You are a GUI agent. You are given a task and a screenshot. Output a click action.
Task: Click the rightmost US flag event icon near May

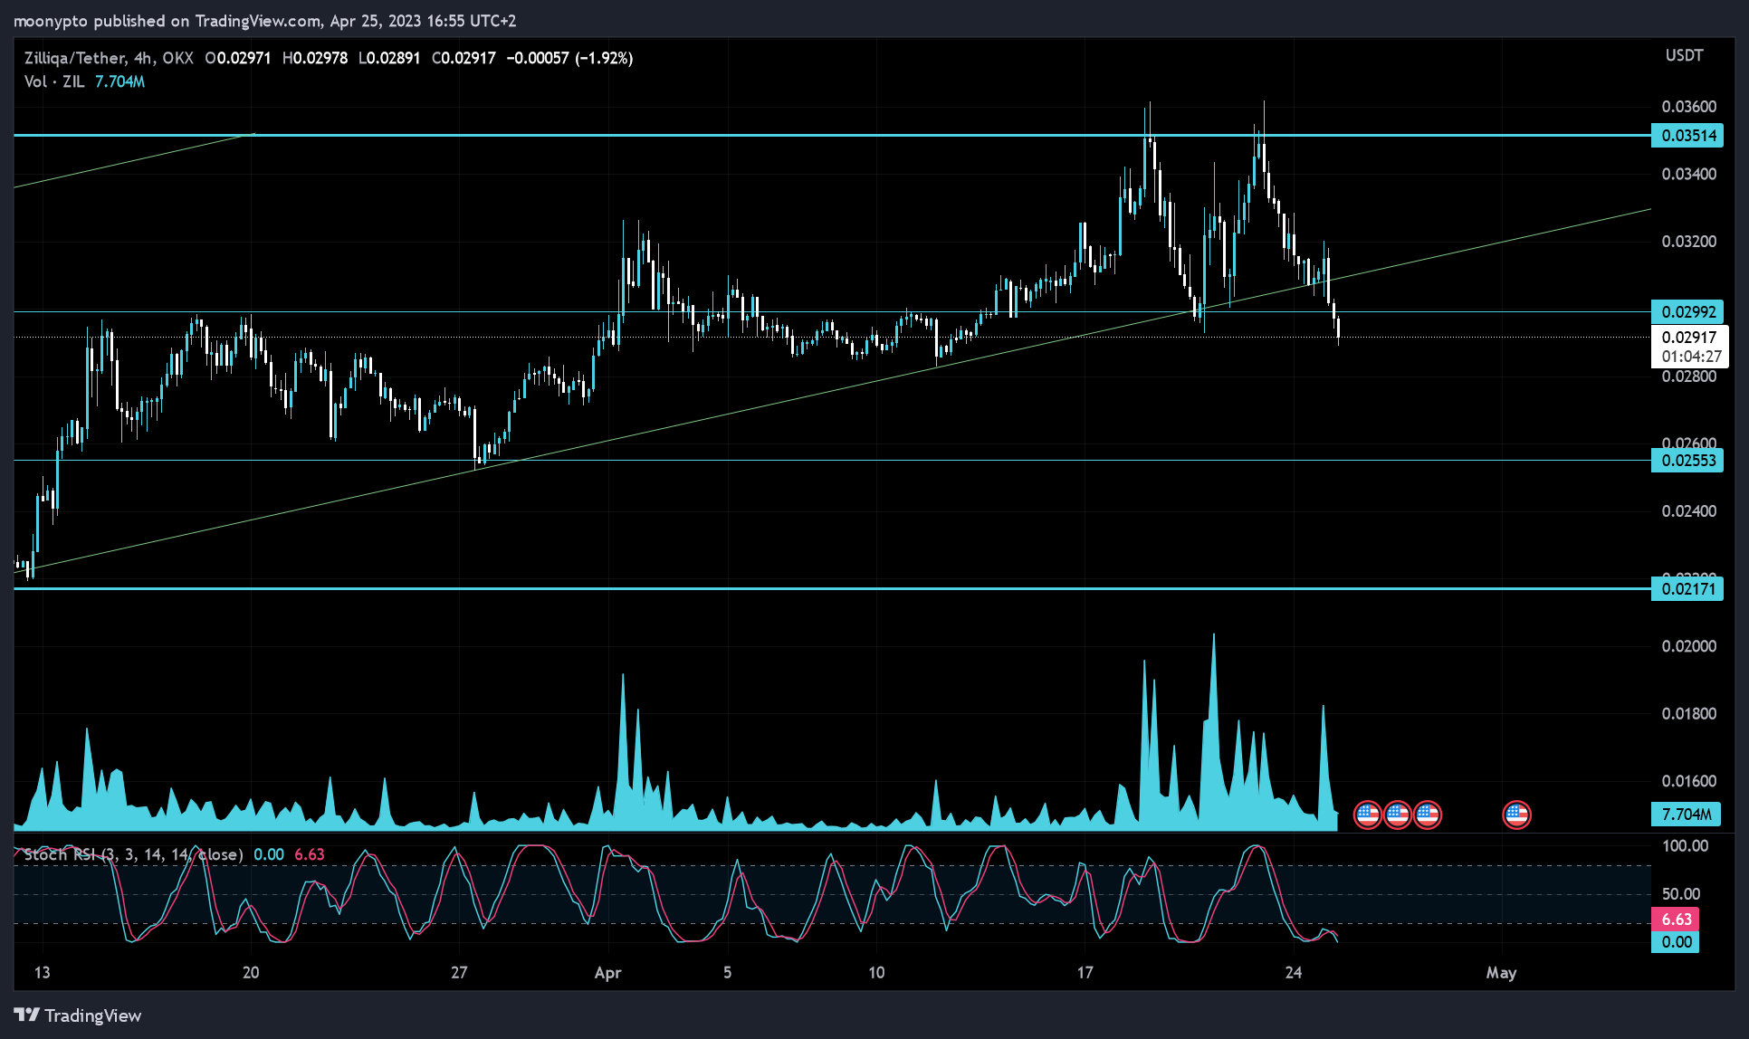pyautogui.click(x=1516, y=815)
